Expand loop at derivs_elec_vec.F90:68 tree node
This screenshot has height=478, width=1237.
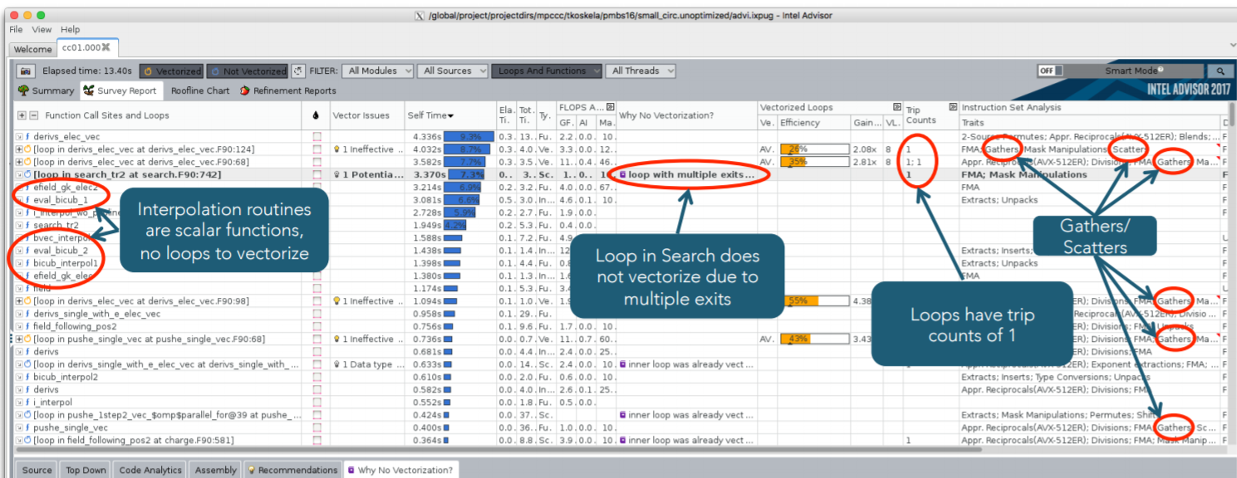18,162
